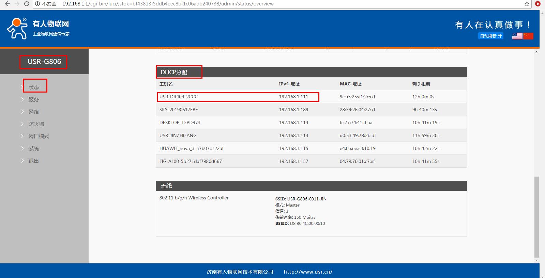Click the browser address bar URL
The image size is (545, 278).
coord(168,4)
